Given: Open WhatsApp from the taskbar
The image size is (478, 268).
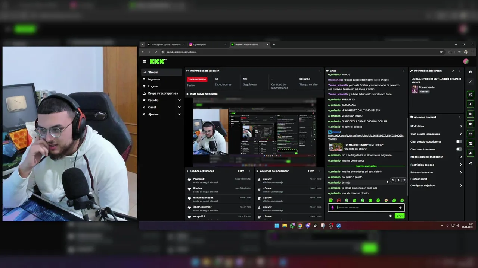Looking at the screenshot, I should pyautogui.click(x=292, y=226).
